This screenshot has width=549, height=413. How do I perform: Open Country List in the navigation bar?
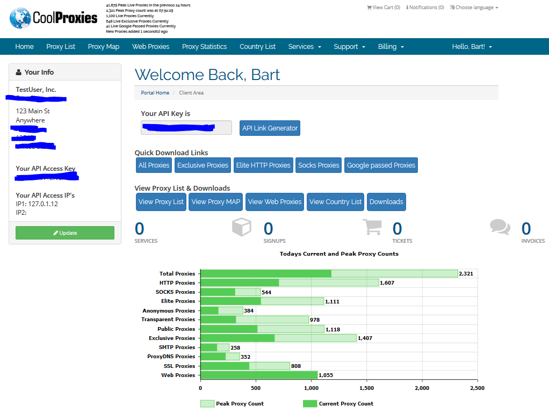coord(257,47)
